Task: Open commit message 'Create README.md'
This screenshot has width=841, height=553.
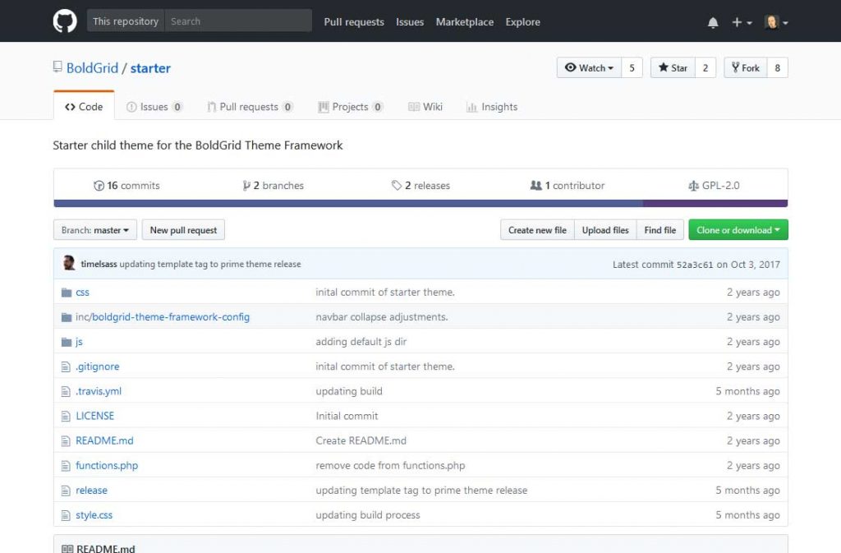Action: pyautogui.click(x=361, y=441)
